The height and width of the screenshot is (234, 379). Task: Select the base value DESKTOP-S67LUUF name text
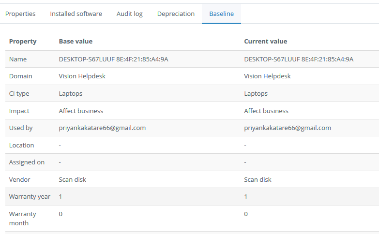(x=114, y=59)
